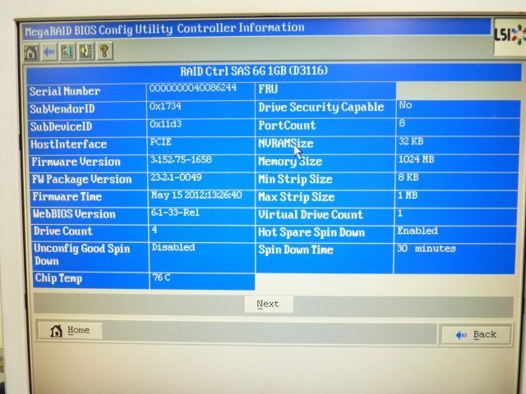Click the NVRAMSize label

(x=286, y=144)
